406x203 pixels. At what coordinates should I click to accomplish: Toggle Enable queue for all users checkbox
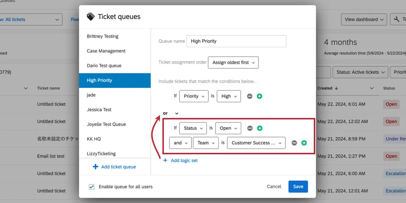coord(91,186)
